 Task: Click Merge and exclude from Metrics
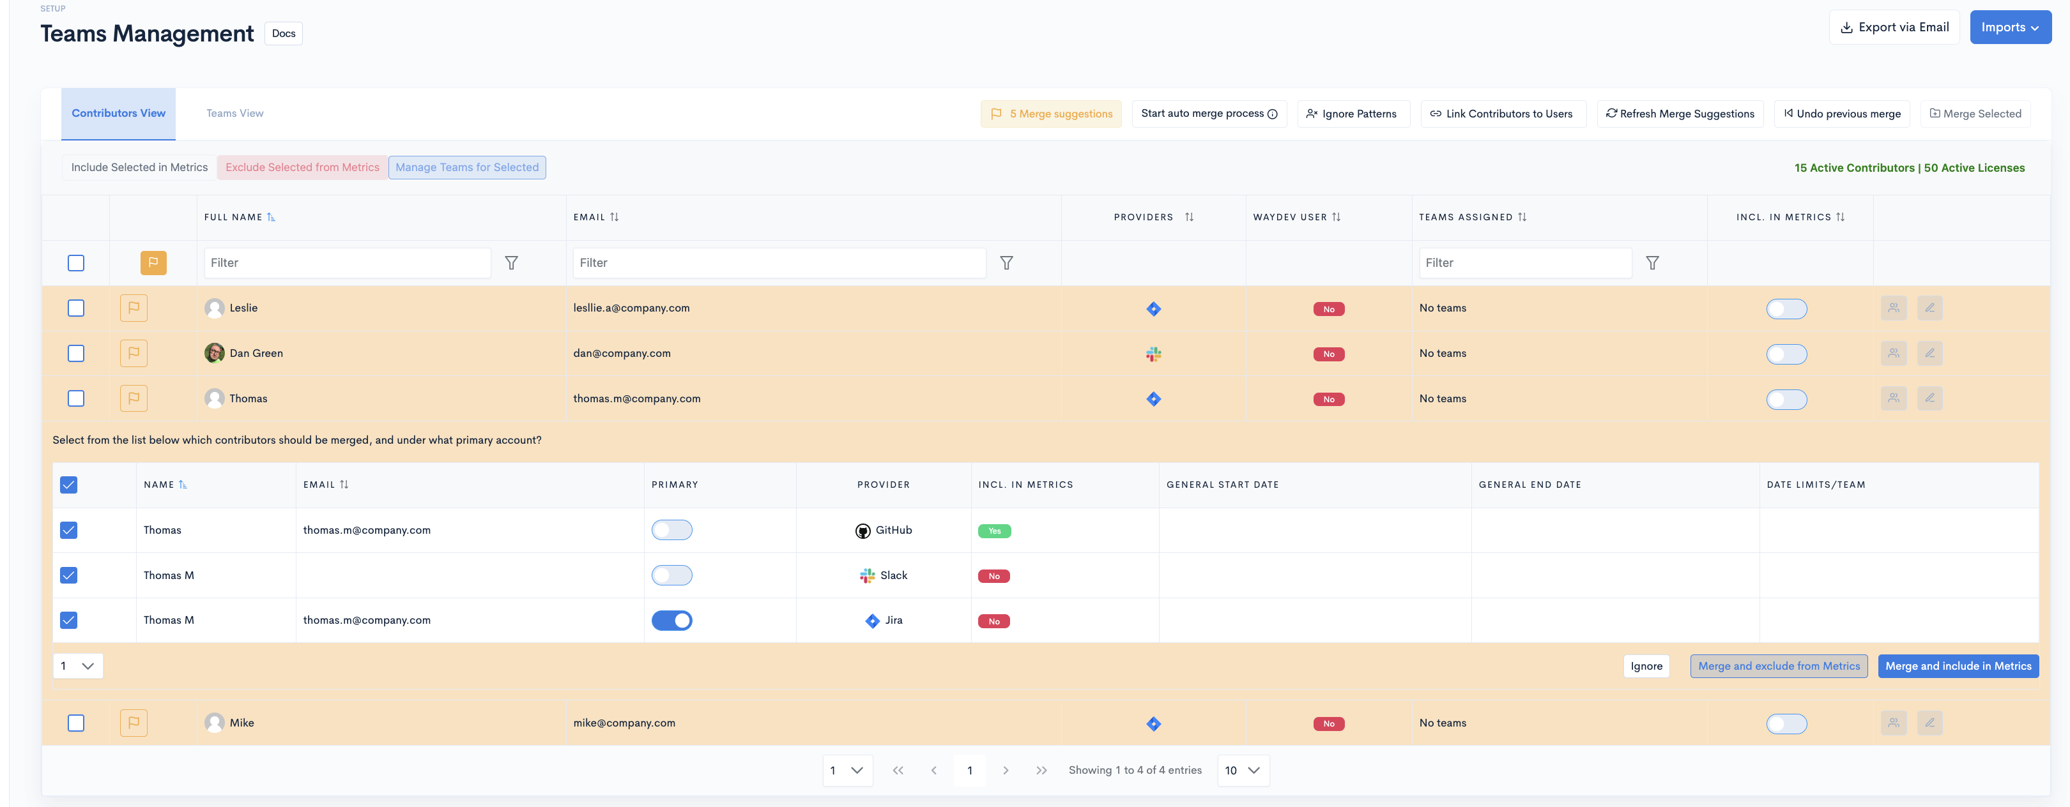tap(1778, 666)
